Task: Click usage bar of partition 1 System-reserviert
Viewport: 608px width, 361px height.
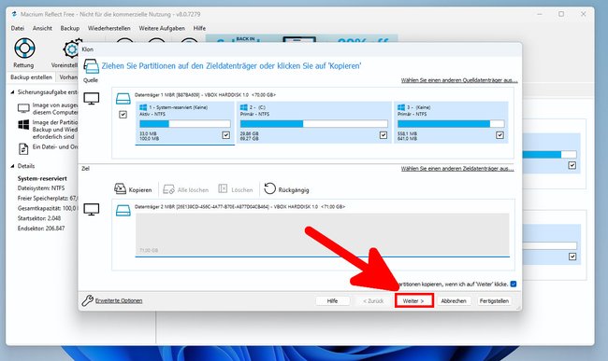Action: pos(185,124)
